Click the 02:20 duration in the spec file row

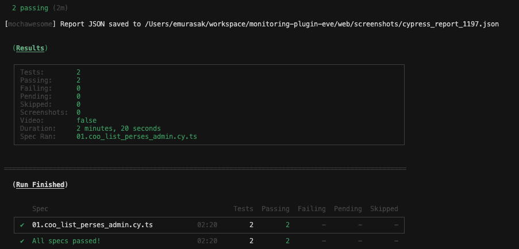pyautogui.click(x=207, y=225)
